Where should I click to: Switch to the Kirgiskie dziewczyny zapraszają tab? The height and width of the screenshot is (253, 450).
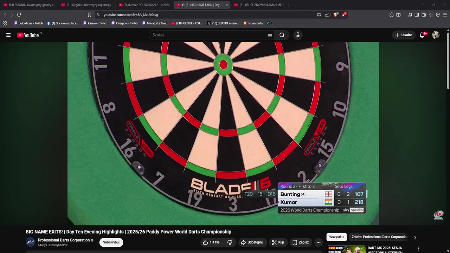(86, 5)
